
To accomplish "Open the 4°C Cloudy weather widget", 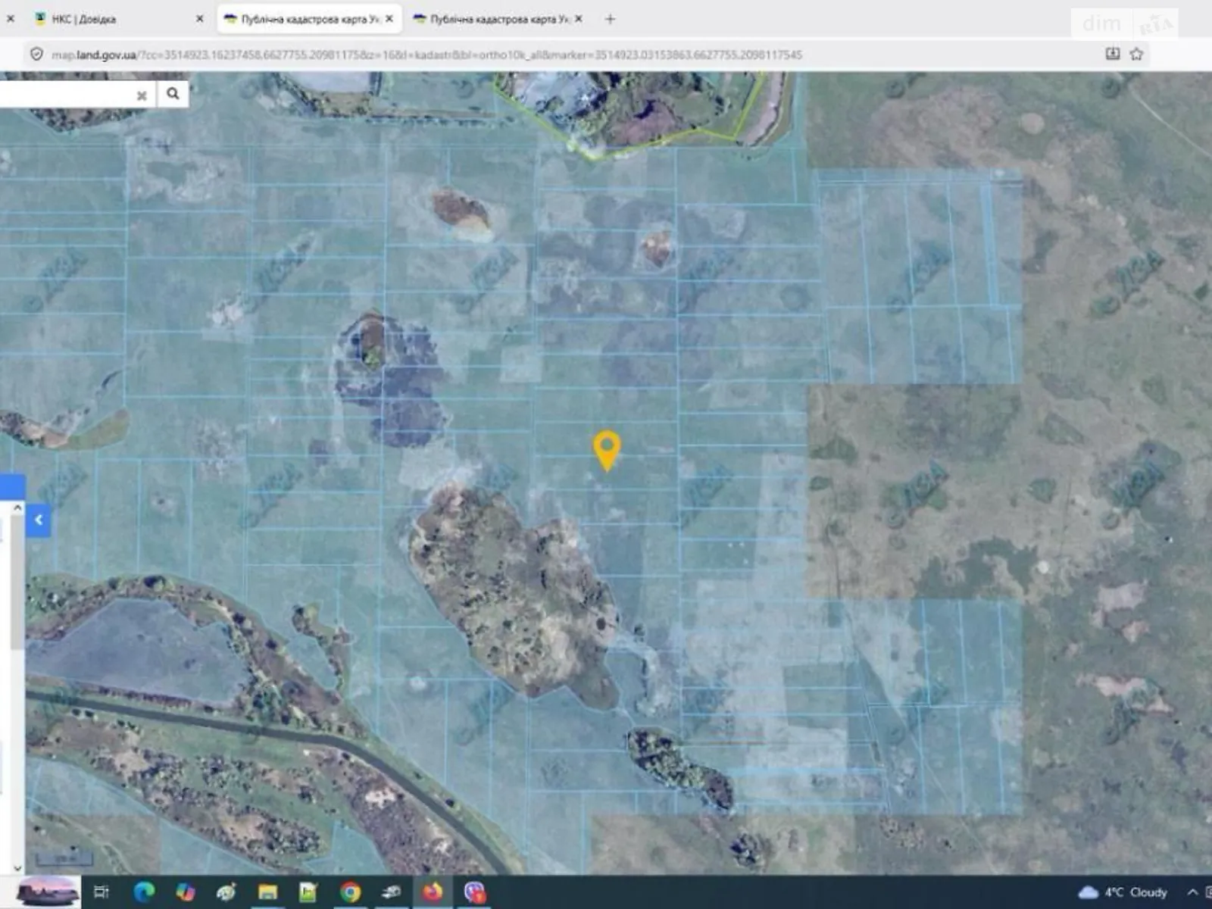I will pyautogui.click(x=1123, y=892).
